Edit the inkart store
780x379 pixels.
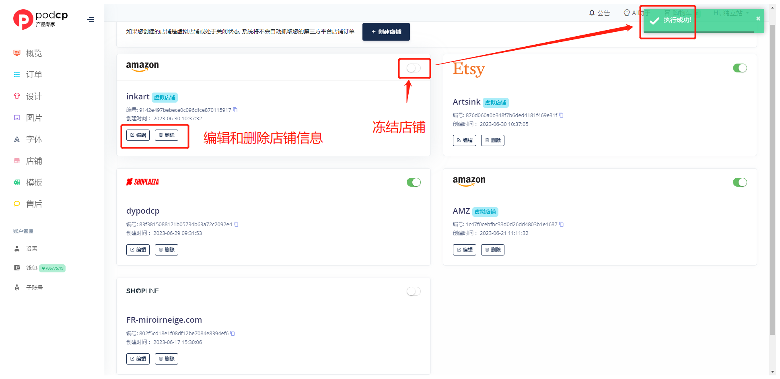[138, 135]
